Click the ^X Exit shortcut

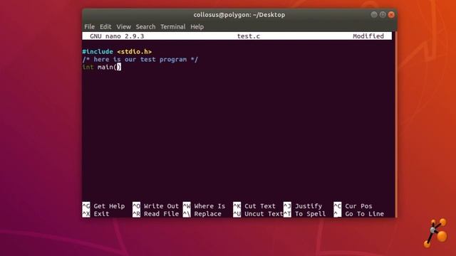click(96, 214)
